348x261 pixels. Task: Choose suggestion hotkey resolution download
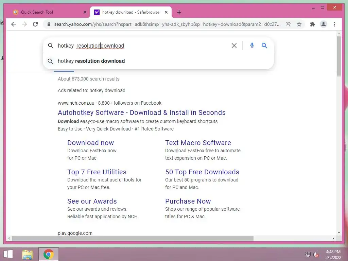[x=158, y=61]
